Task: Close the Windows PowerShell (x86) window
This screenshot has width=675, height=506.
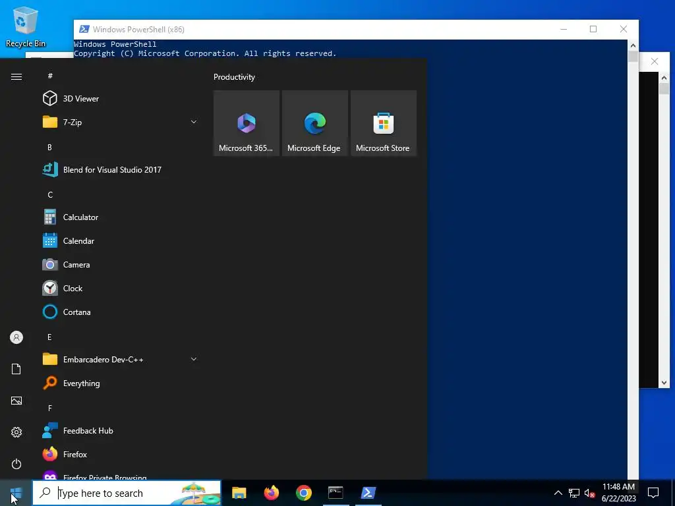Action: click(624, 29)
